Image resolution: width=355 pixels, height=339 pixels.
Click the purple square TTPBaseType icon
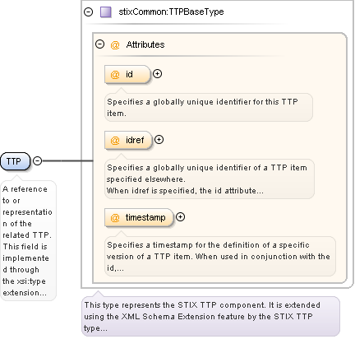(105, 12)
